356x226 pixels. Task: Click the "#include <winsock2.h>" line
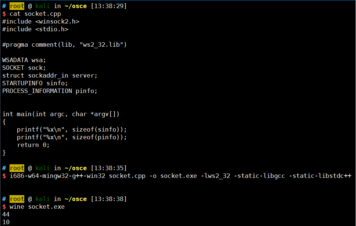(x=41, y=22)
